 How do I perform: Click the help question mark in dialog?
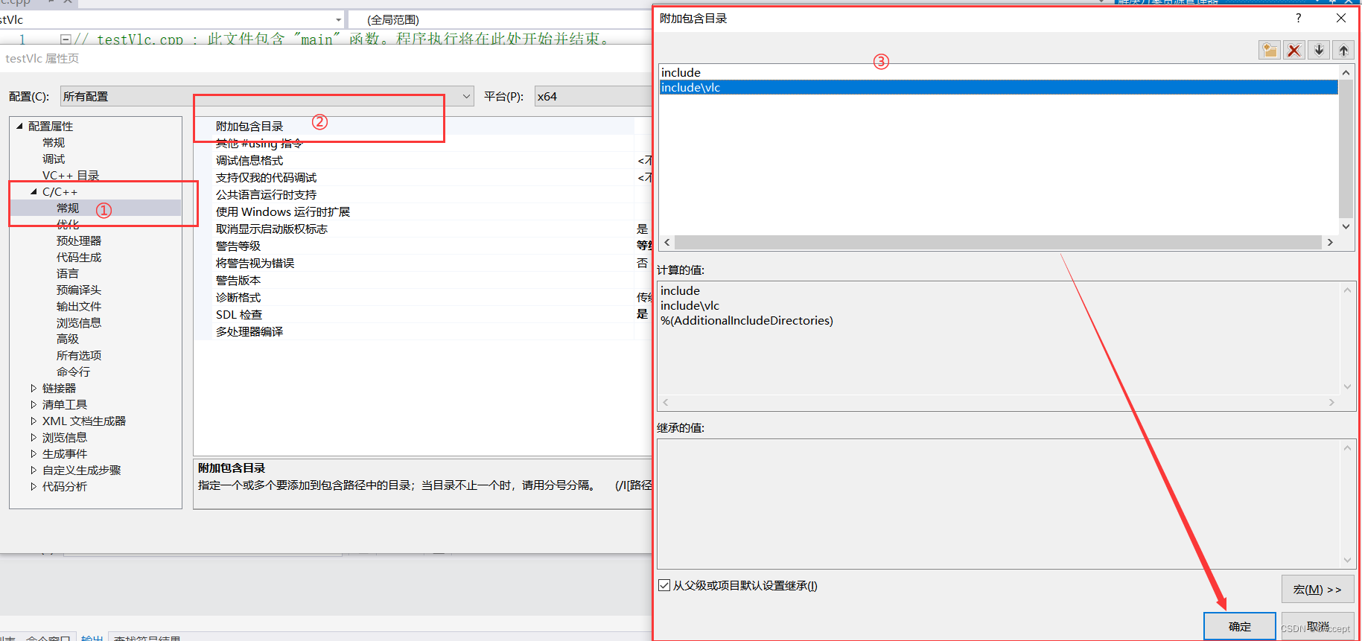pyautogui.click(x=1299, y=18)
